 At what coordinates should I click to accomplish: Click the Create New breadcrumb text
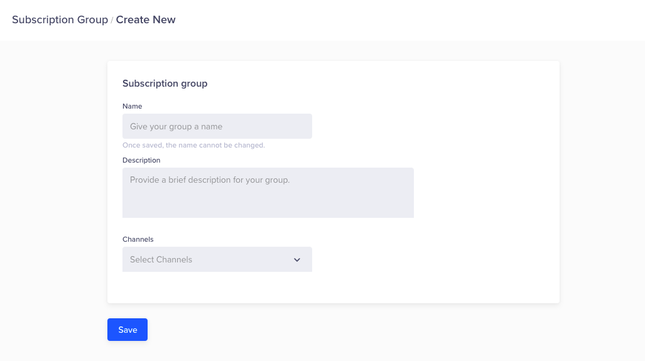point(146,19)
